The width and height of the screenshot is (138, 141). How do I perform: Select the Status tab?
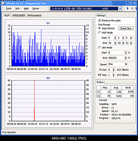[x=100, y=82]
